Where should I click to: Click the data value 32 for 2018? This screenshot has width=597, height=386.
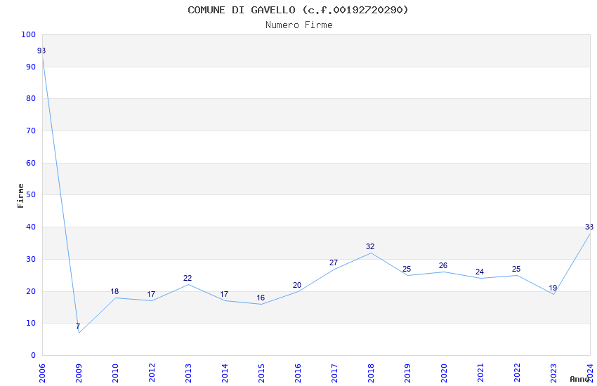tap(370, 246)
